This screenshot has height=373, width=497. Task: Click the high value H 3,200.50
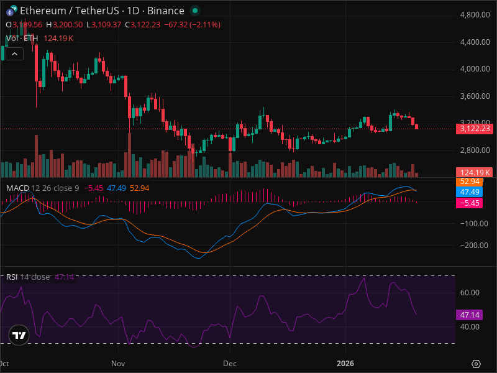pyautogui.click(x=65, y=25)
